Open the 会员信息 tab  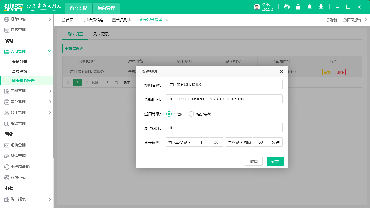(93, 20)
